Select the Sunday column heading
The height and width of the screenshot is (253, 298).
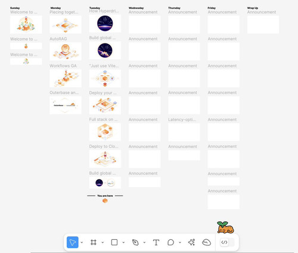(15, 8)
